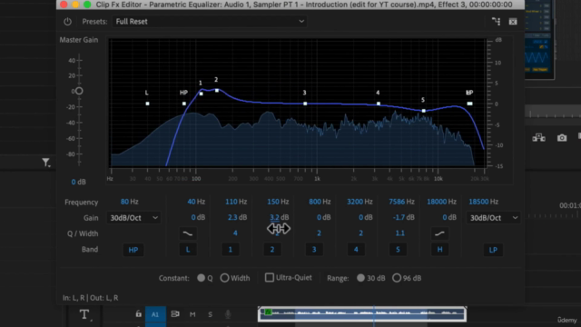Screen dimensions: 581x327
Task: Click the filter funnel icon in left panel
Action: [x=45, y=163]
